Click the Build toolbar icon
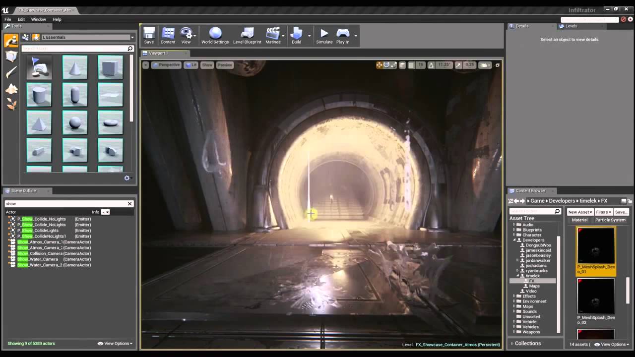The height and width of the screenshot is (357, 635). click(x=296, y=36)
